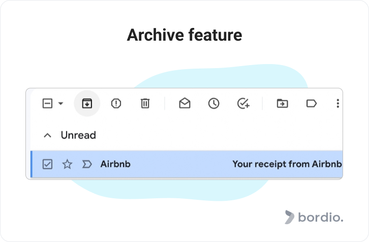
Task: Open the Labels tag icon in toolbar
Action: pyautogui.click(x=312, y=103)
